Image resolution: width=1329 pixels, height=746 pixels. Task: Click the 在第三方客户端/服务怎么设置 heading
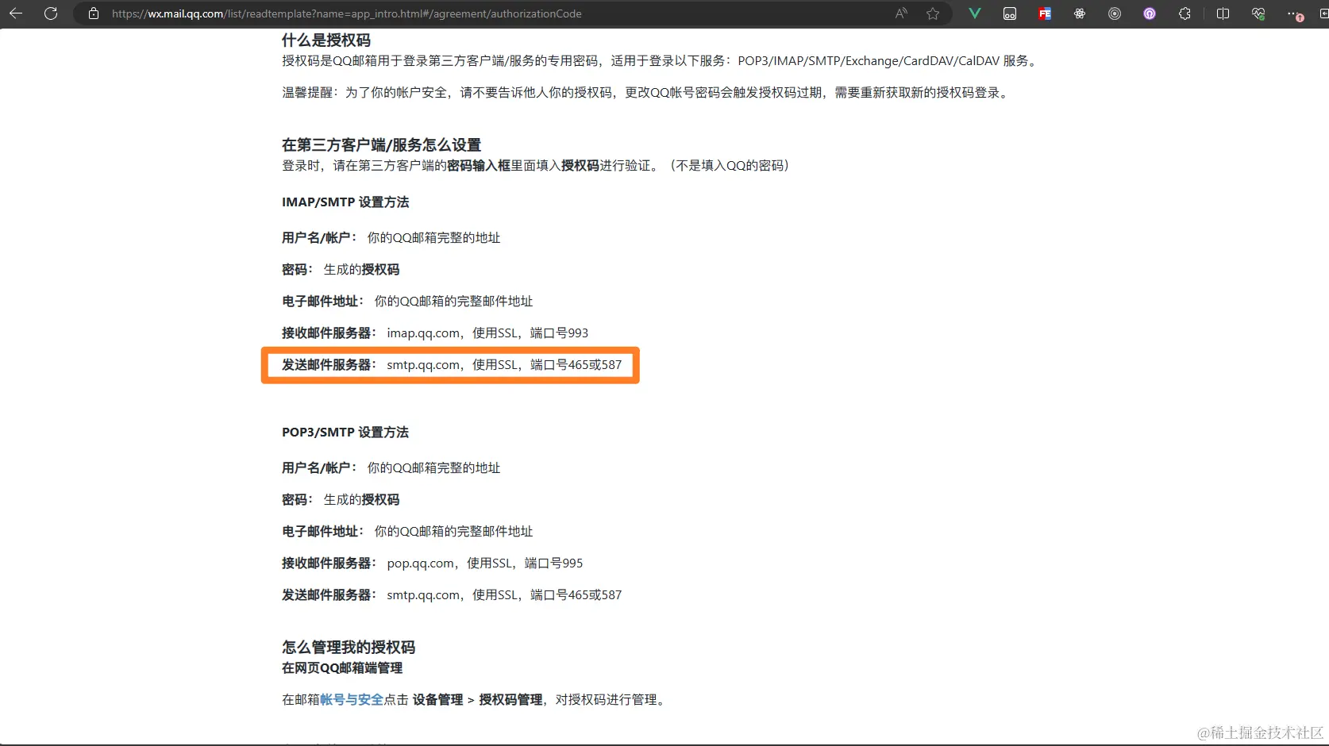(381, 144)
